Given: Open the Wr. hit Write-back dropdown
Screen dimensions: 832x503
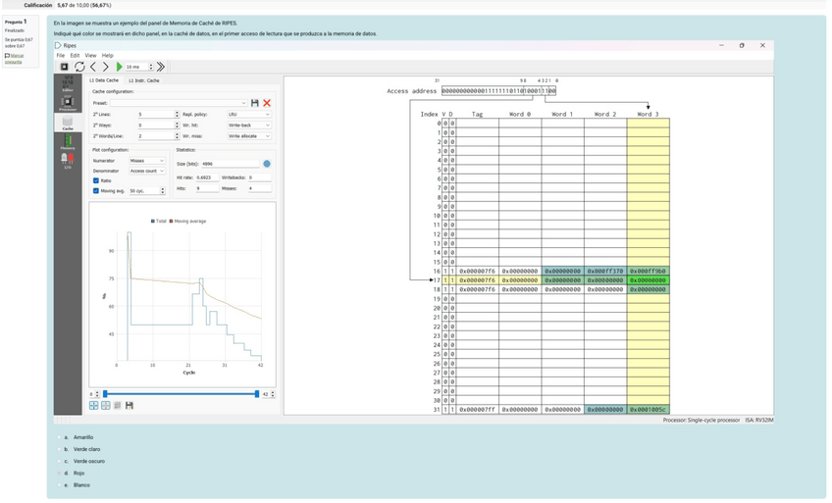Looking at the screenshot, I should [249, 126].
